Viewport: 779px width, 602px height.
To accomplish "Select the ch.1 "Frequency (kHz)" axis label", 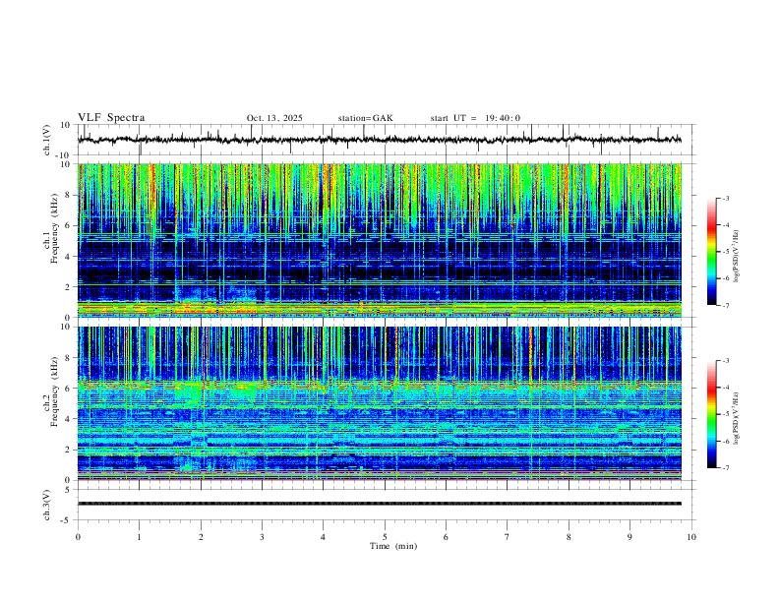I will [55, 228].
